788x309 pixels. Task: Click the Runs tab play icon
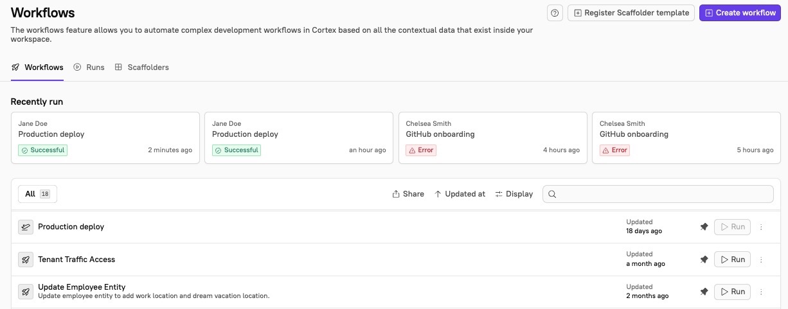click(78, 67)
